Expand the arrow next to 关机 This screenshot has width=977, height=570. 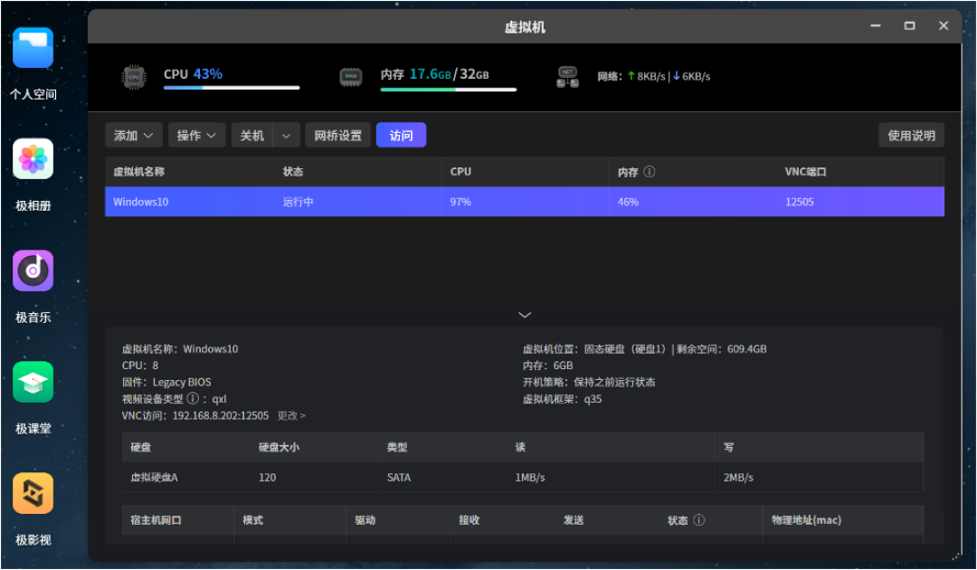click(287, 135)
